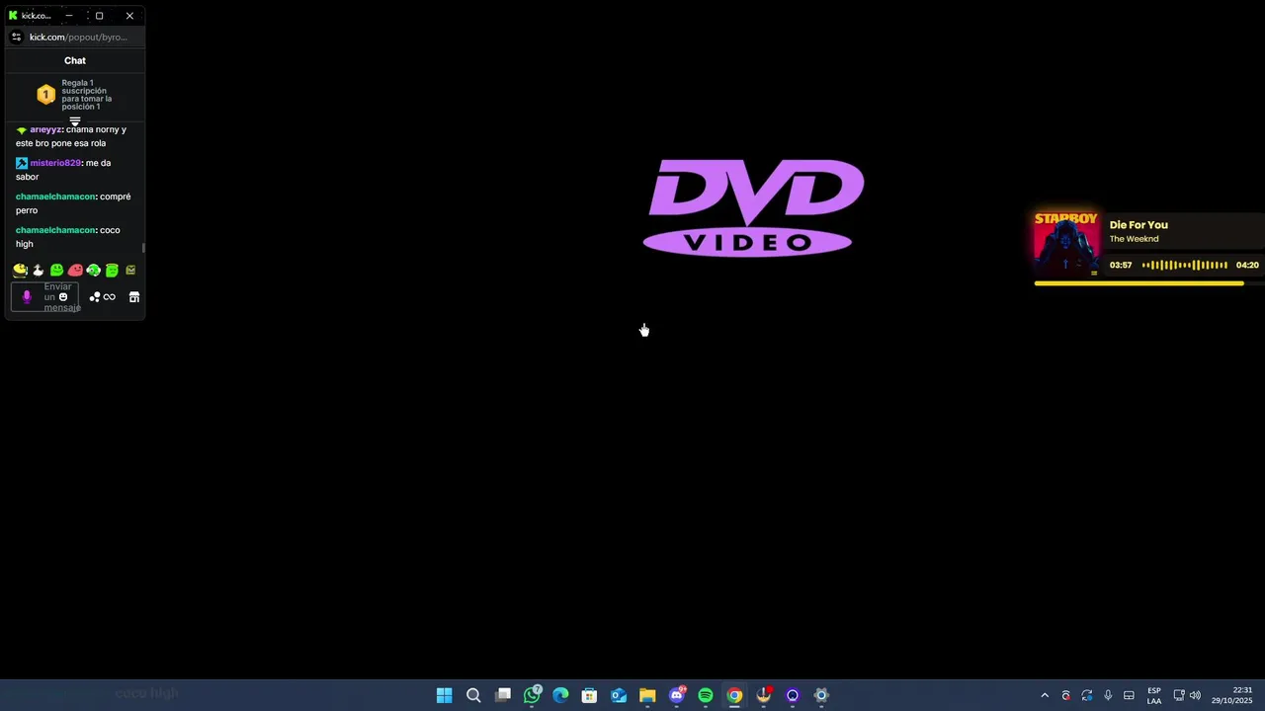Screen dimensions: 1265x711
Task: Click the Regala 1 suscripción banner text
Action: point(87,95)
